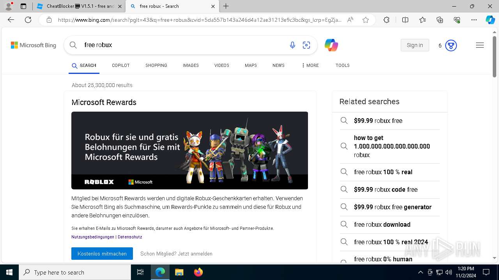
Task: Click the browser profile avatar icon
Action: point(9,6)
